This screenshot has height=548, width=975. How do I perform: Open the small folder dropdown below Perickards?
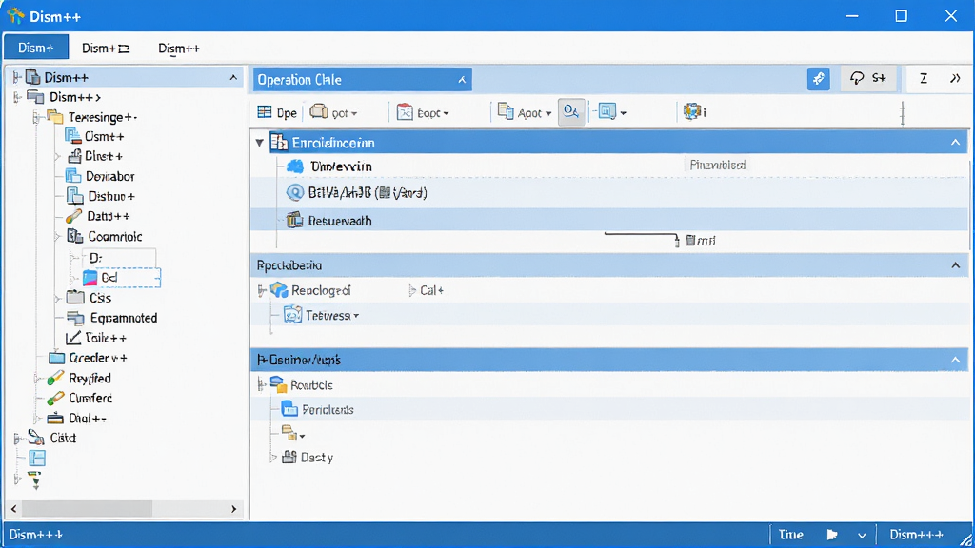pyautogui.click(x=293, y=434)
